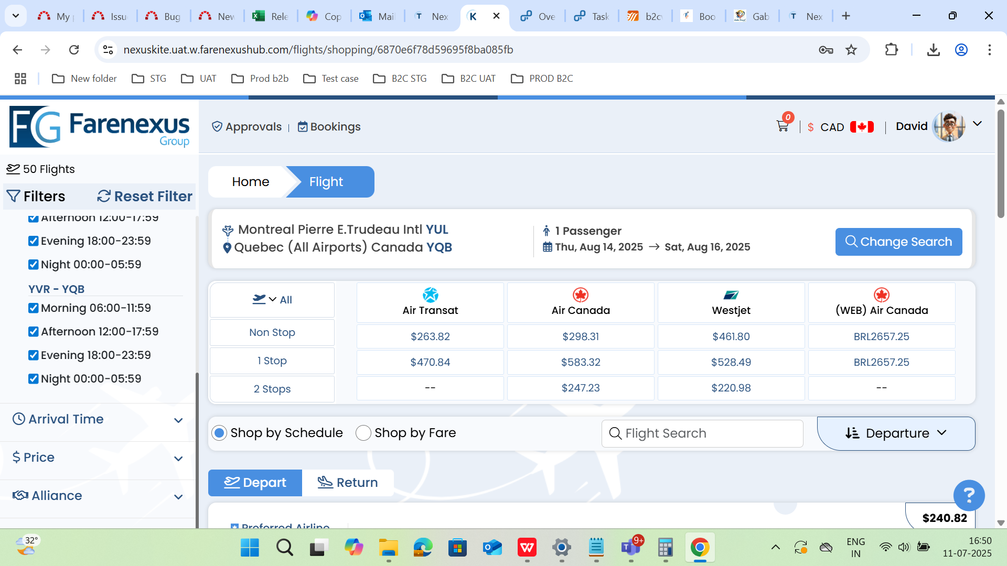Open the browser extensions puzzle icon

891,50
